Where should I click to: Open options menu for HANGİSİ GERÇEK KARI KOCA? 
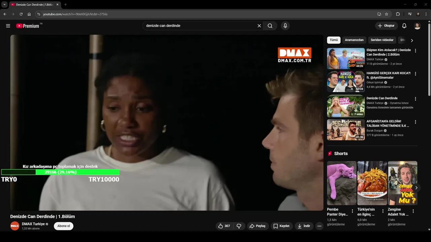pyautogui.click(x=415, y=74)
